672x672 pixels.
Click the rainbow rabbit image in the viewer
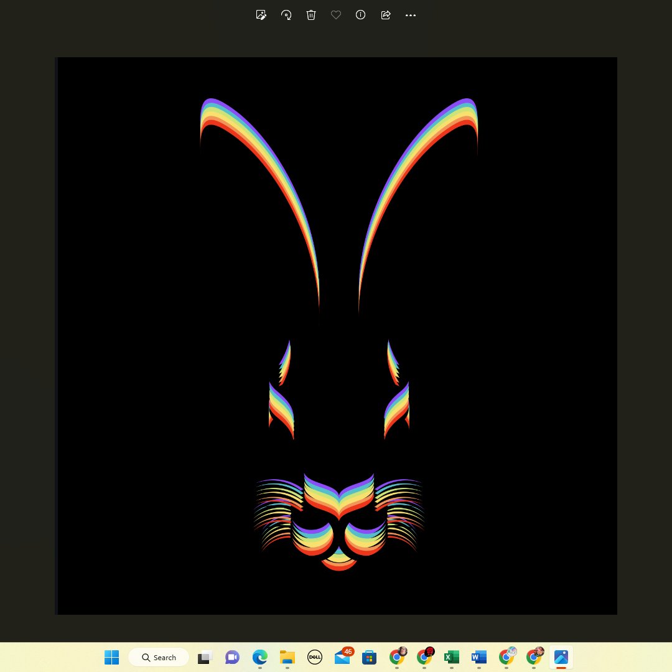click(x=337, y=335)
